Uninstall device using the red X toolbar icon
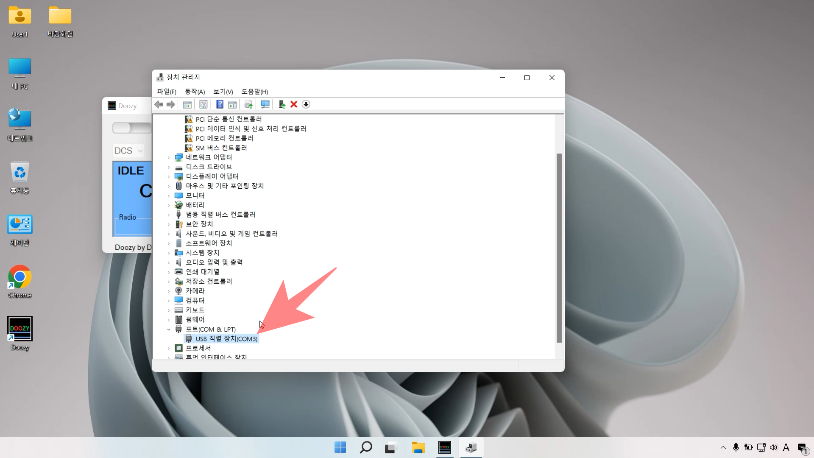Image resolution: width=814 pixels, height=458 pixels. coord(294,104)
